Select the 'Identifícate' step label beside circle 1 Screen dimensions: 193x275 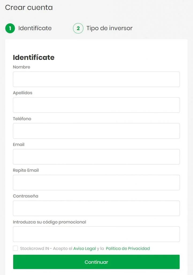pyautogui.click(x=35, y=28)
